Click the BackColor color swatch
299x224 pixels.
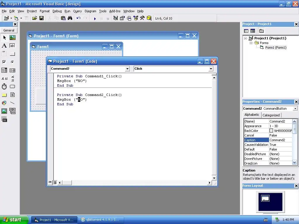[271, 131]
